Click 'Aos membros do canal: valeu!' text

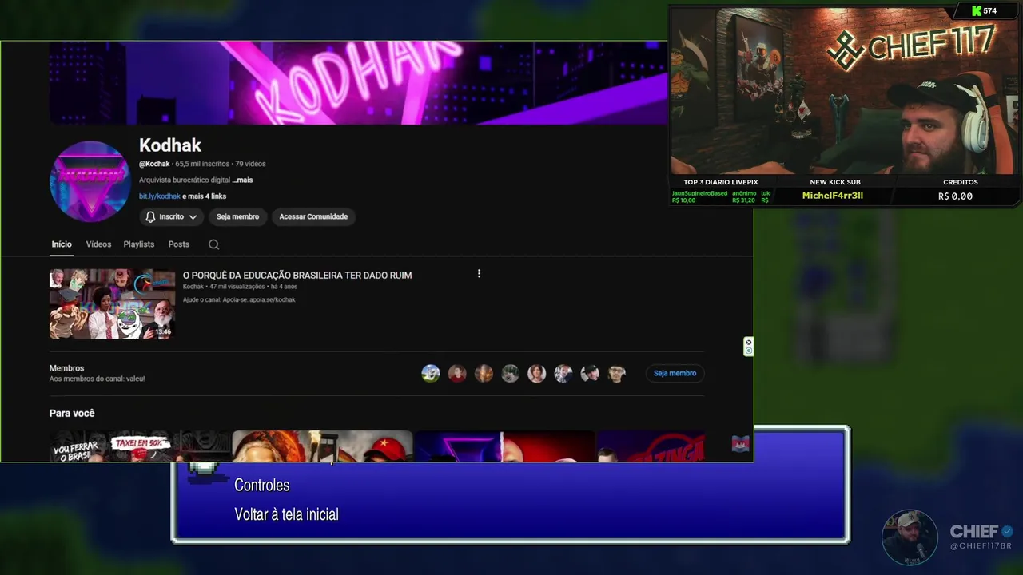[x=97, y=379]
